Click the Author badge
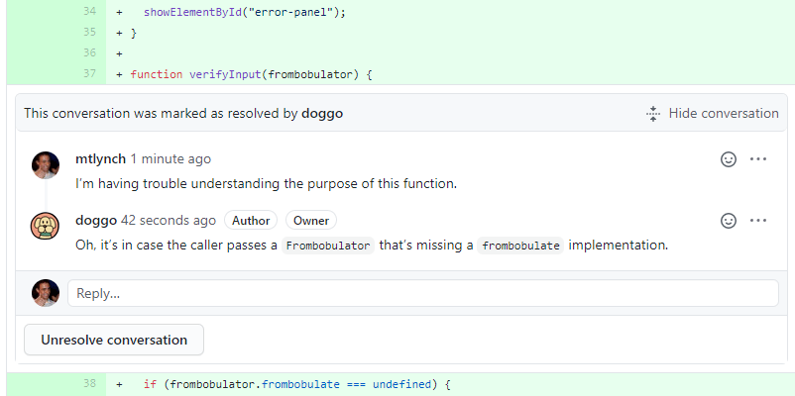 [x=251, y=221]
